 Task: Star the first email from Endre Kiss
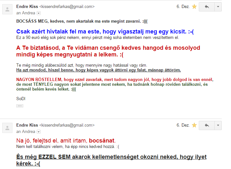pyautogui.click(x=194, y=7)
